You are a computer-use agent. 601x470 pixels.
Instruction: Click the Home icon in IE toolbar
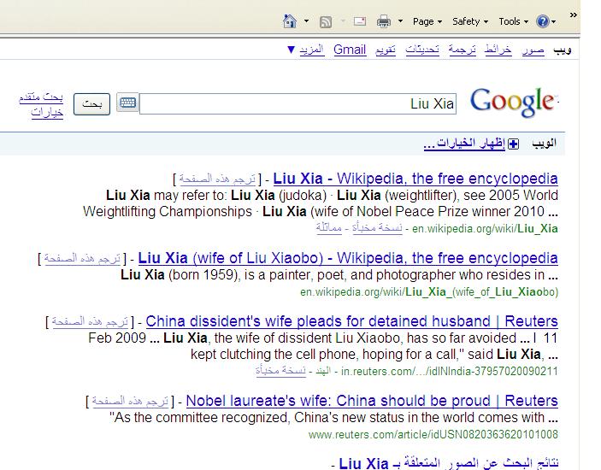coord(289,21)
